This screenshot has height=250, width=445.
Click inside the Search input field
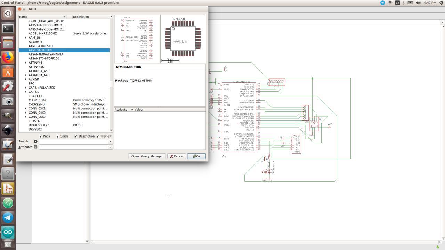(x=74, y=141)
